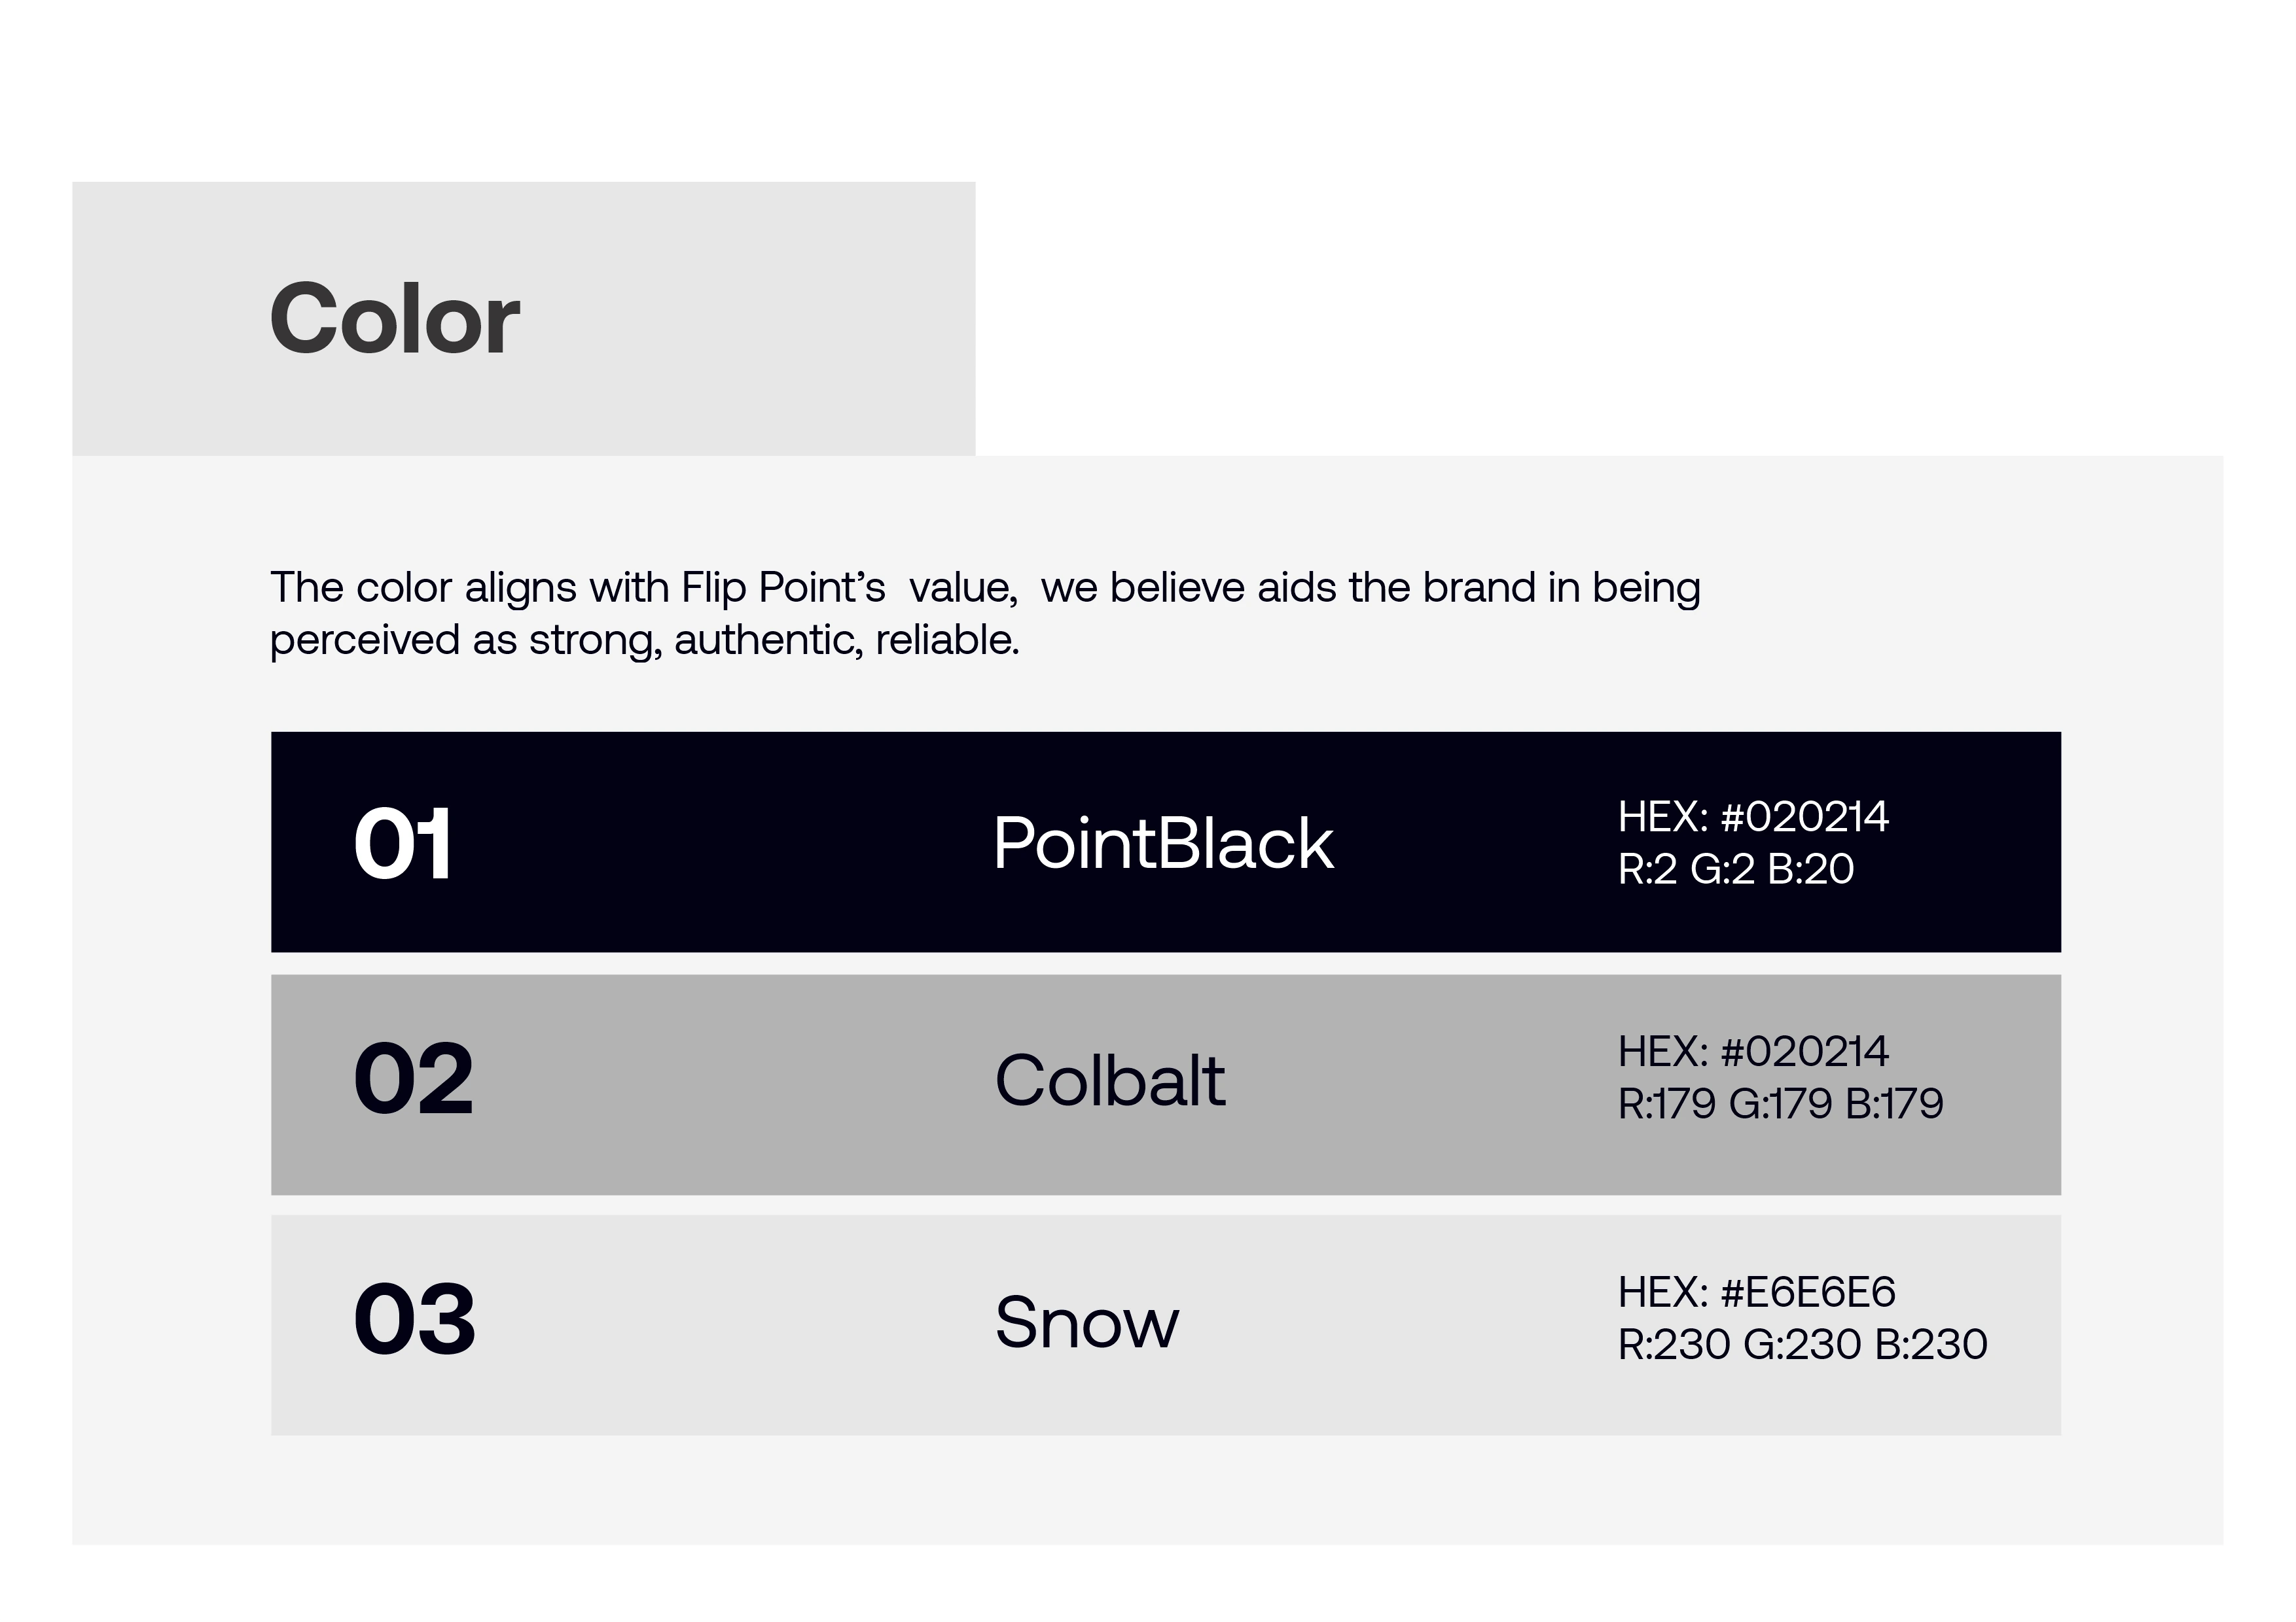Screen dimensions: 2296x1622
Task: Click the "R:2 G:2 B:20" RGB value
Action: [1736, 869]
